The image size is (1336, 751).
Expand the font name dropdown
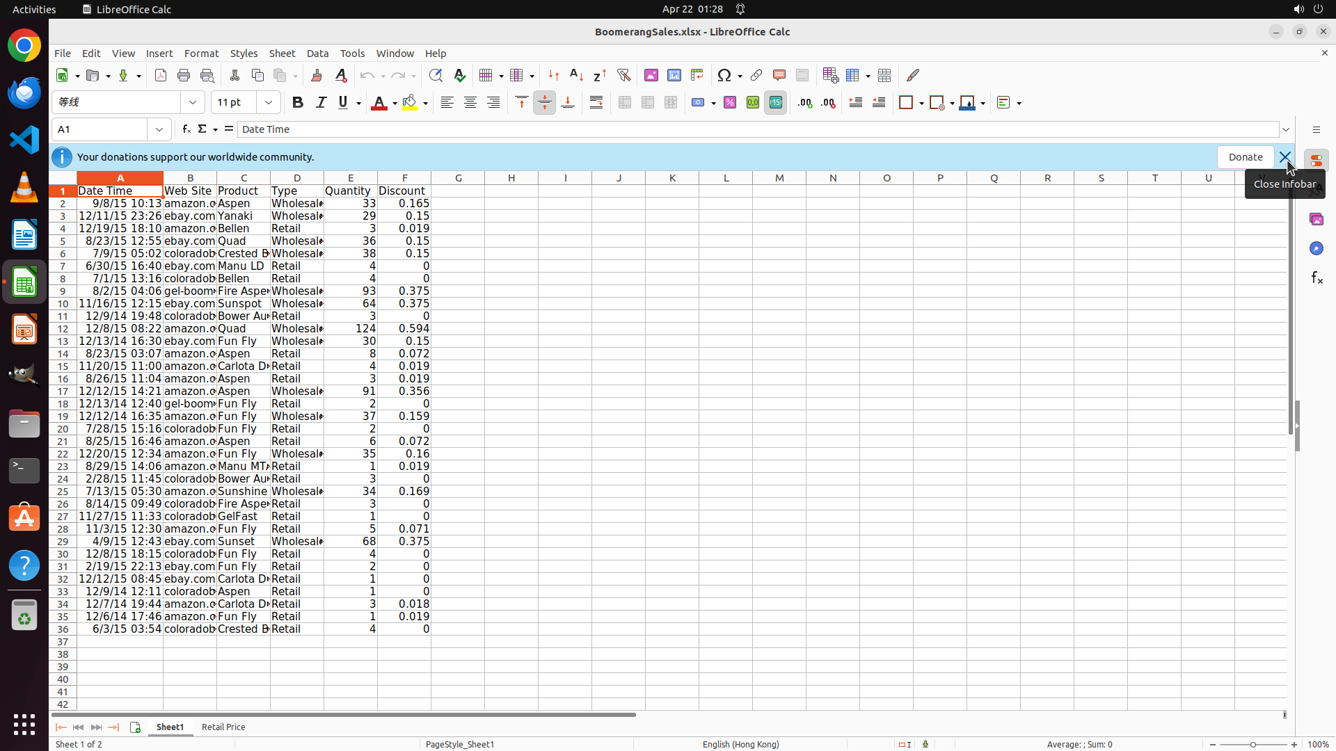coord(193,103)
